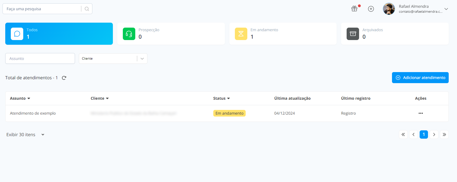Click the Total de atendimentos - 1 label
Viewport: 457px width, 182px height.
click(x=32, y=78)
